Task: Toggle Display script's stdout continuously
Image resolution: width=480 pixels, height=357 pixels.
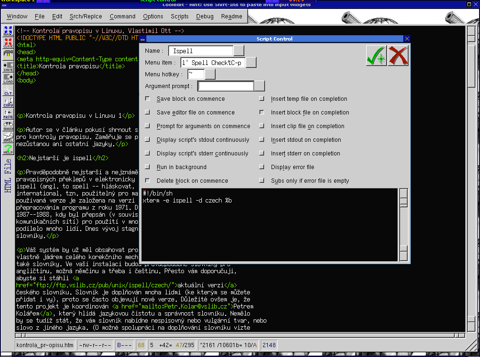Action: (148, 140)
